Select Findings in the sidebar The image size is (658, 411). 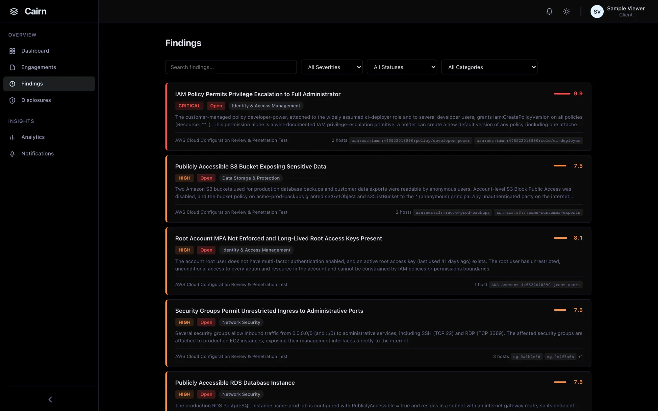[x=49, y=84]
